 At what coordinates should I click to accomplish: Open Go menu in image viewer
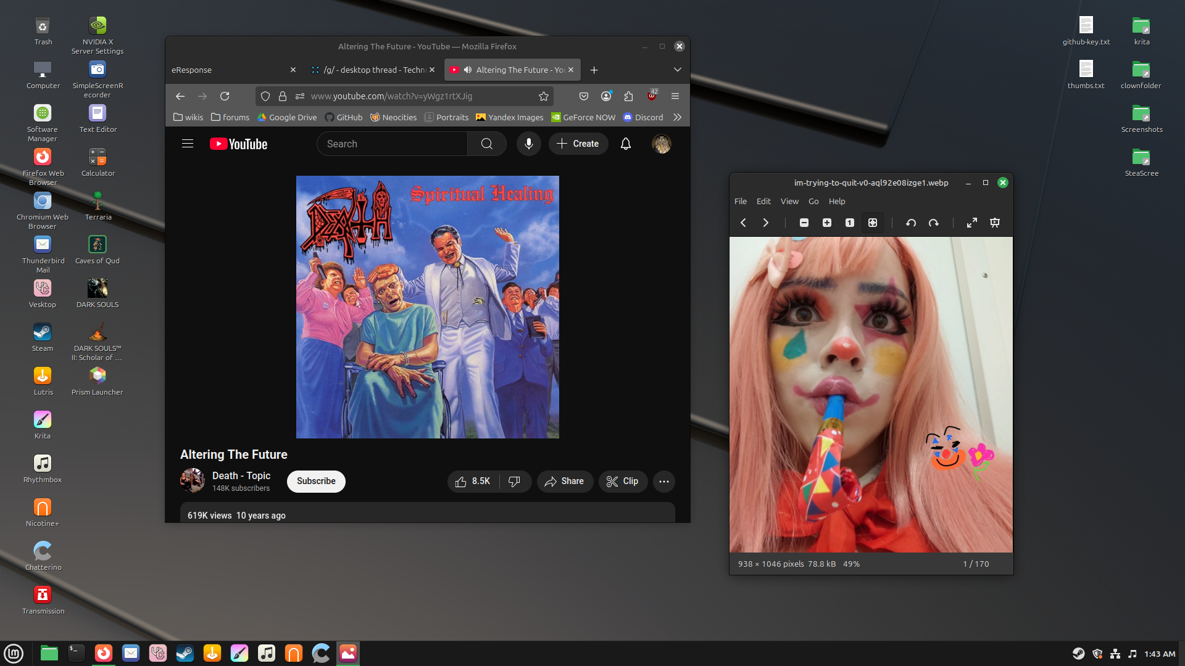814,201
